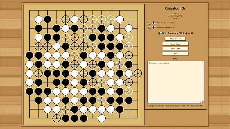
Task: Click the Finnish flag in the Black player row
Action: 154,23
